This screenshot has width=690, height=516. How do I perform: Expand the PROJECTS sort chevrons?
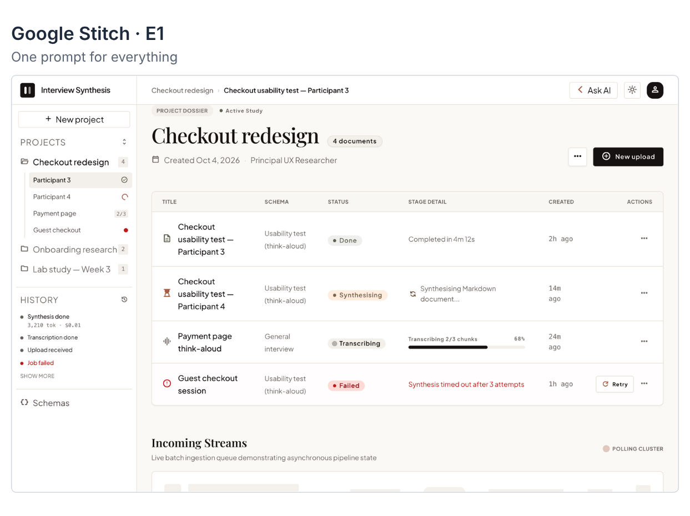[124, 142]
